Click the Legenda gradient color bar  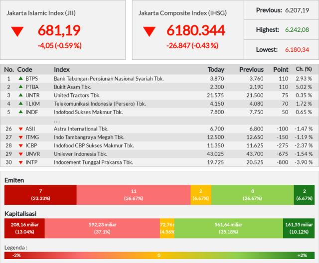pos(159,256)
